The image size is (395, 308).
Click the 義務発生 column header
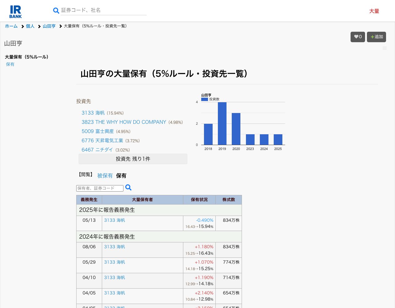pyautogui.click(x=89, y=200)
